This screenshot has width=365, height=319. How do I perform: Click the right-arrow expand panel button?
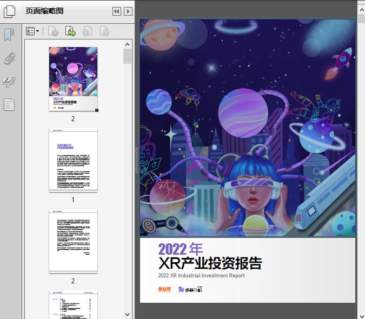(x=128, y=11)
